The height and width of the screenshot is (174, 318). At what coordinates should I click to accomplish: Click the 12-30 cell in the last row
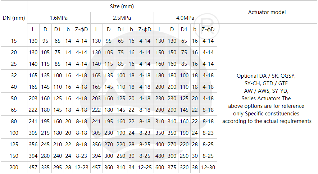(208, 168)
